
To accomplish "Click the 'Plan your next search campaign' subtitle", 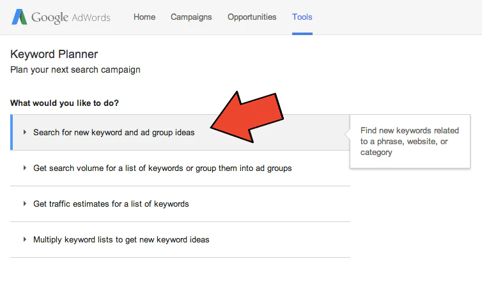I will tap(75, 70).
